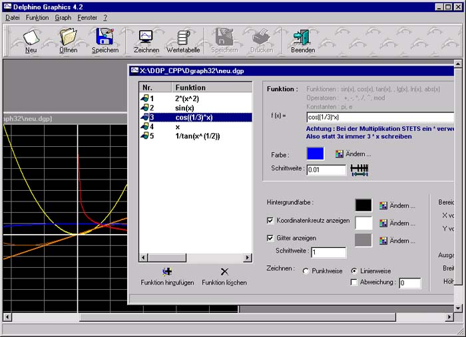
Task: Click the neu.dgp window title icon
Action: coord(134,70)
